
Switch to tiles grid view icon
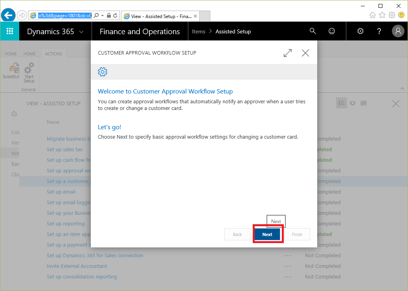(364, 103)
